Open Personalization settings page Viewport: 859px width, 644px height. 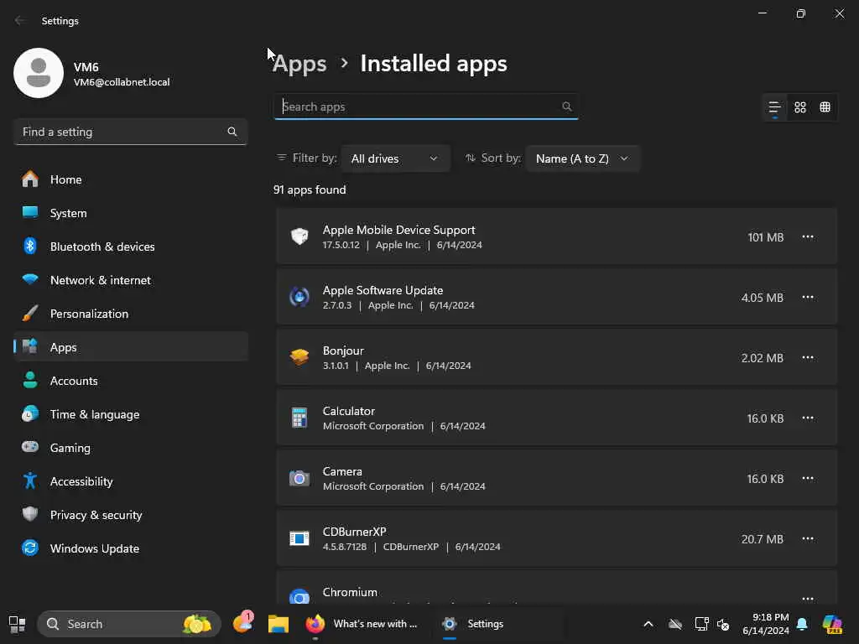pos(89,314)
